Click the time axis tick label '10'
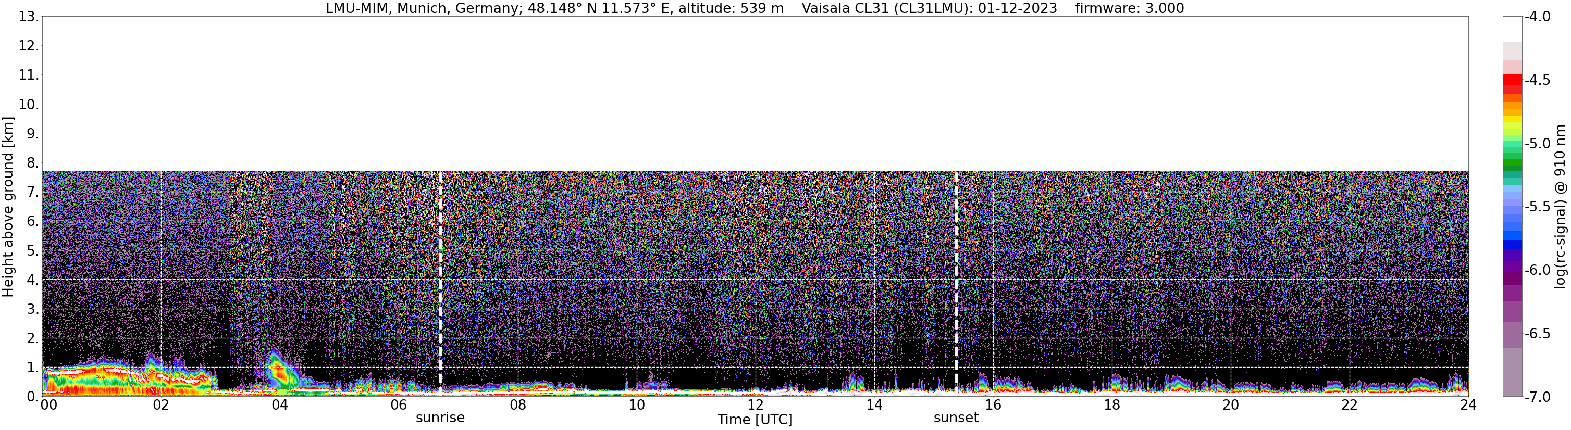 point(636,406)
